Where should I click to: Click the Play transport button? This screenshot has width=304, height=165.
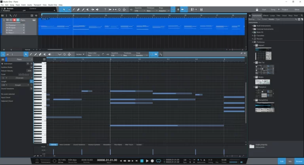click(147, 161)
